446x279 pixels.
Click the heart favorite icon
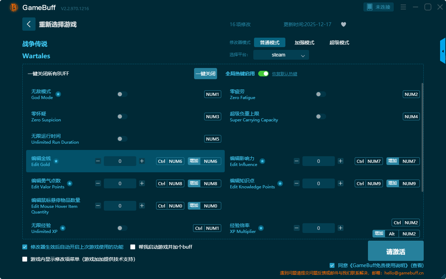tap(343, 24)
